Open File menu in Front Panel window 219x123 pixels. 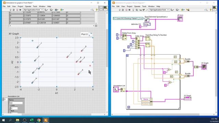click(x=4, y=6)
